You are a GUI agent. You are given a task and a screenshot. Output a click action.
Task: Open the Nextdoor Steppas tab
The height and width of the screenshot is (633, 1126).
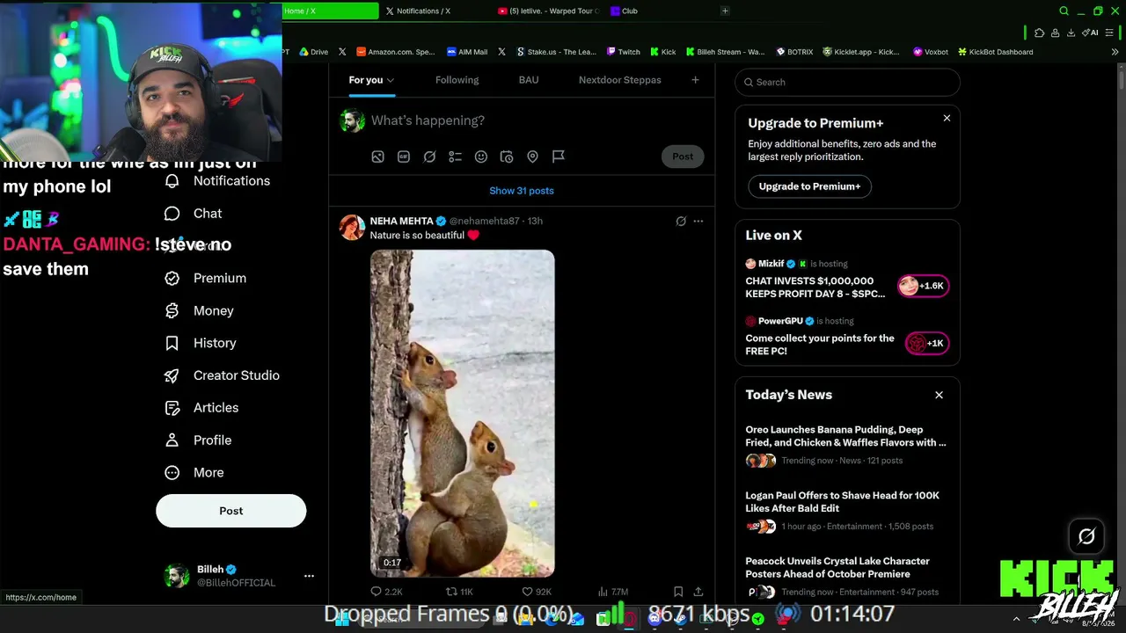(620, 80)
